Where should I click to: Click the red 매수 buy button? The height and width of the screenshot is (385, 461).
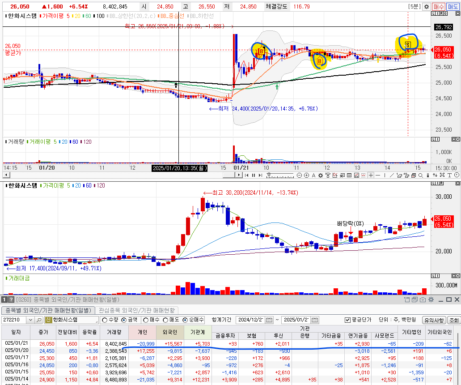[439, 6]
